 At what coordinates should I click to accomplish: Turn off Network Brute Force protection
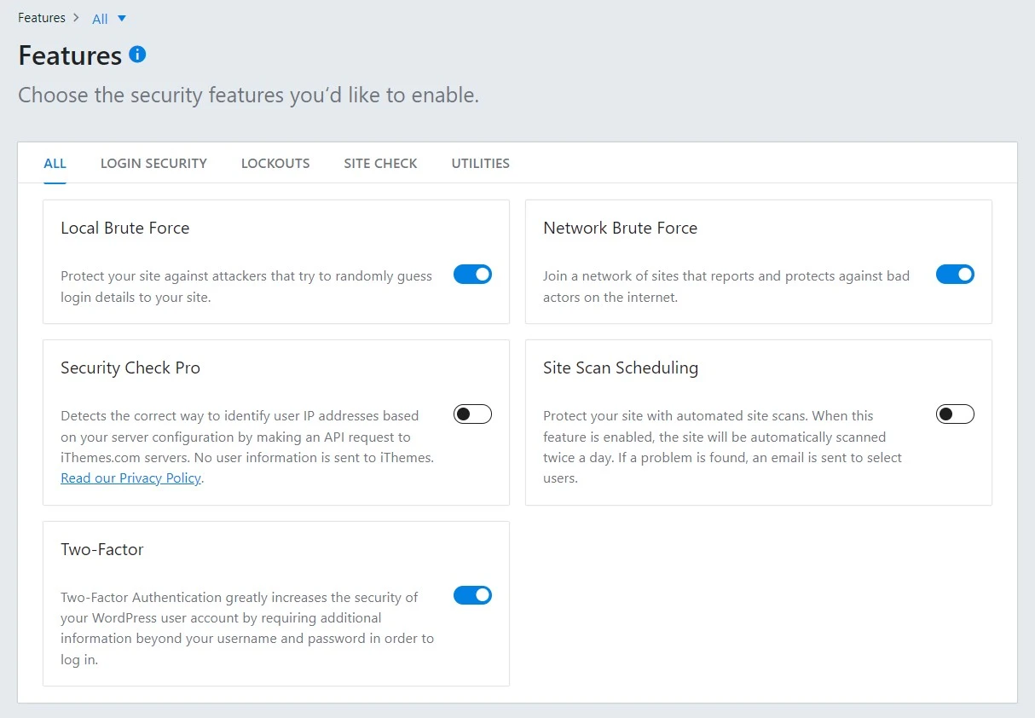click(x=955, y=275)
